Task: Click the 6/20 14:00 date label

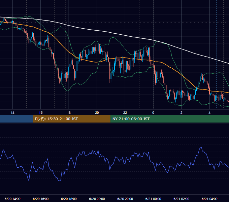Action: (x=12, y=199)
